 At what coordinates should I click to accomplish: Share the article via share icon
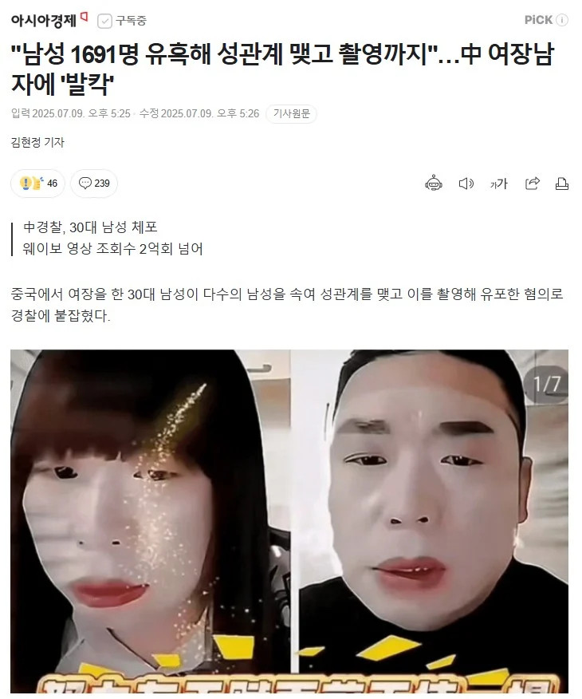click(x=532, y=184)
